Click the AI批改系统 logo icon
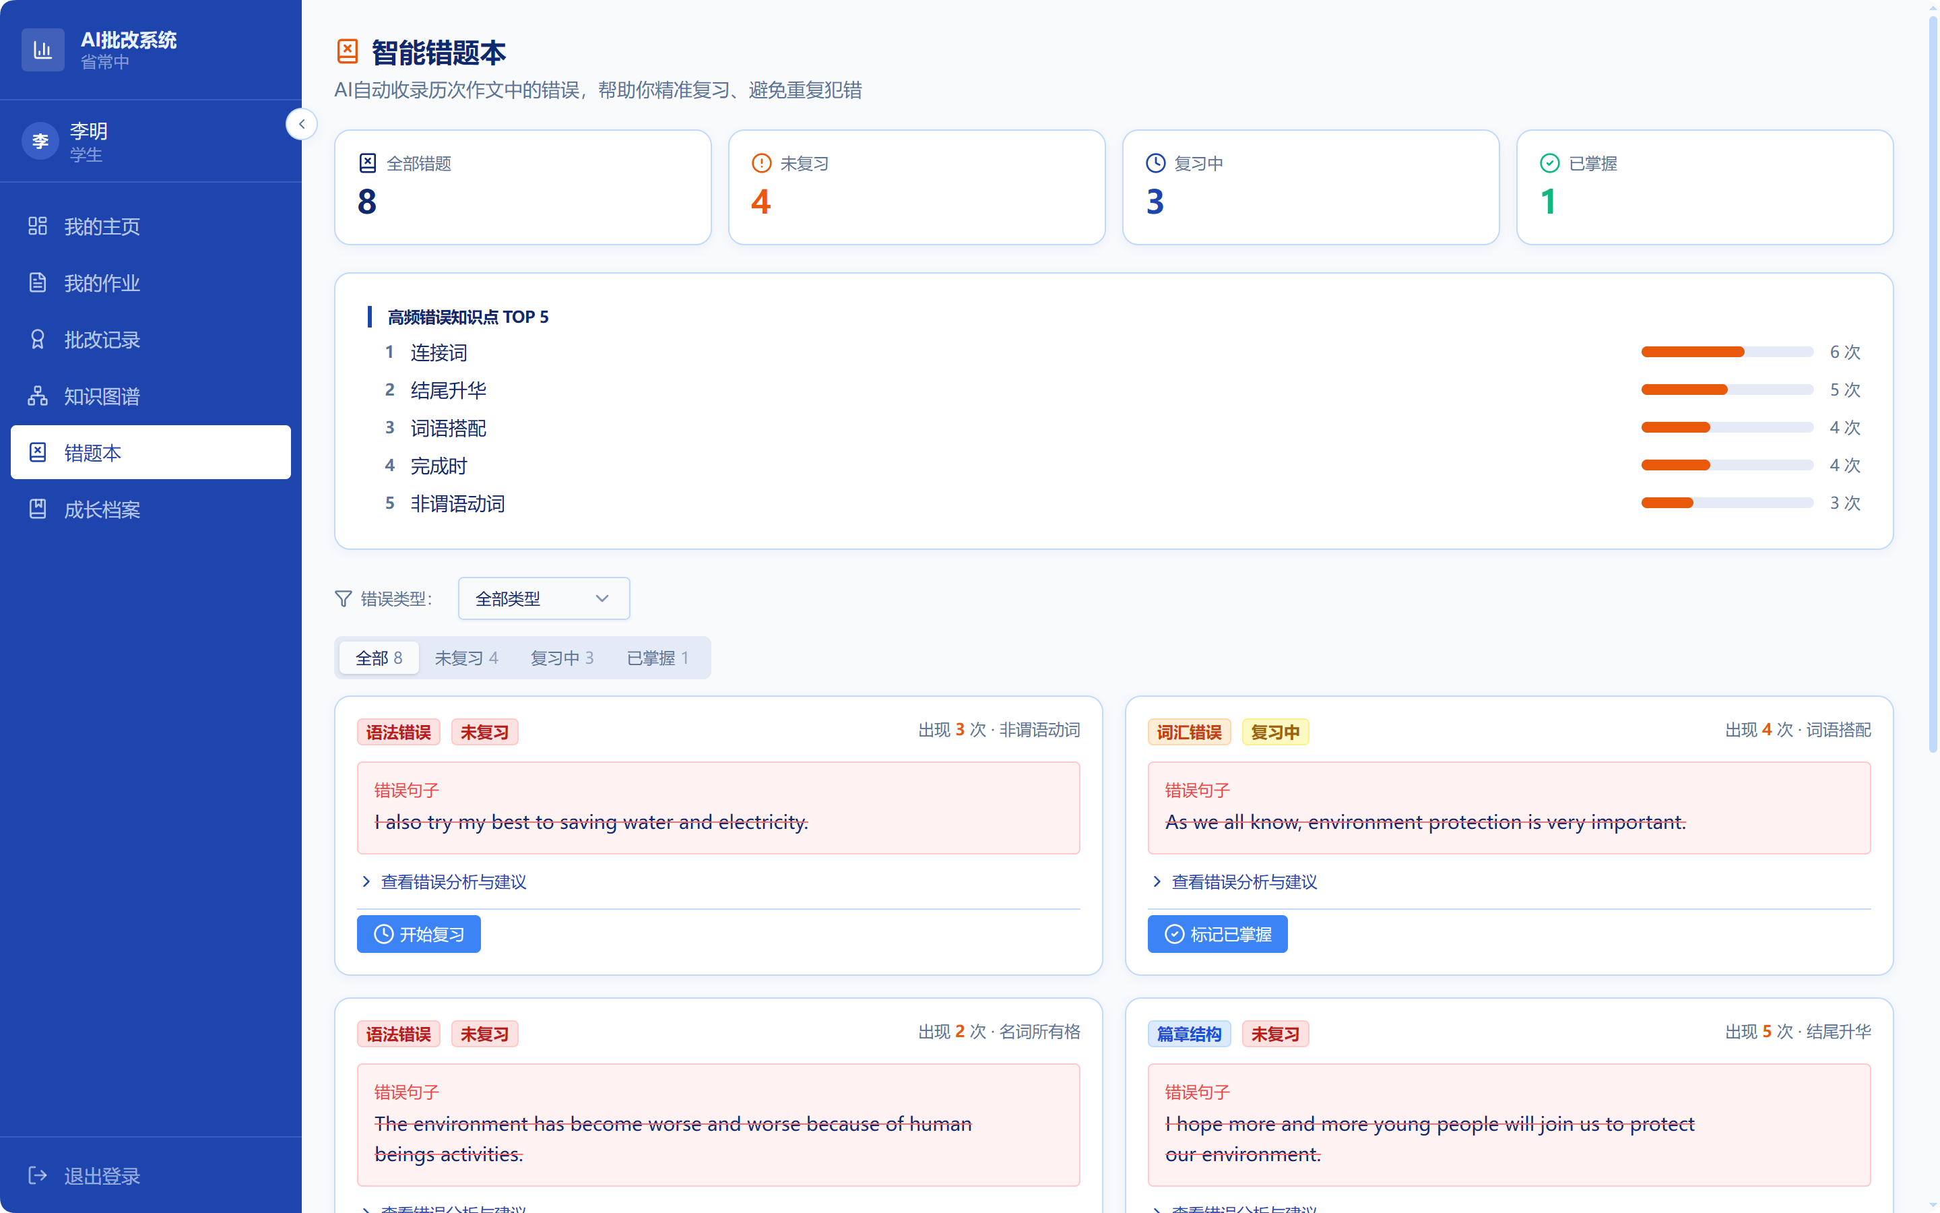 point(42,50)
